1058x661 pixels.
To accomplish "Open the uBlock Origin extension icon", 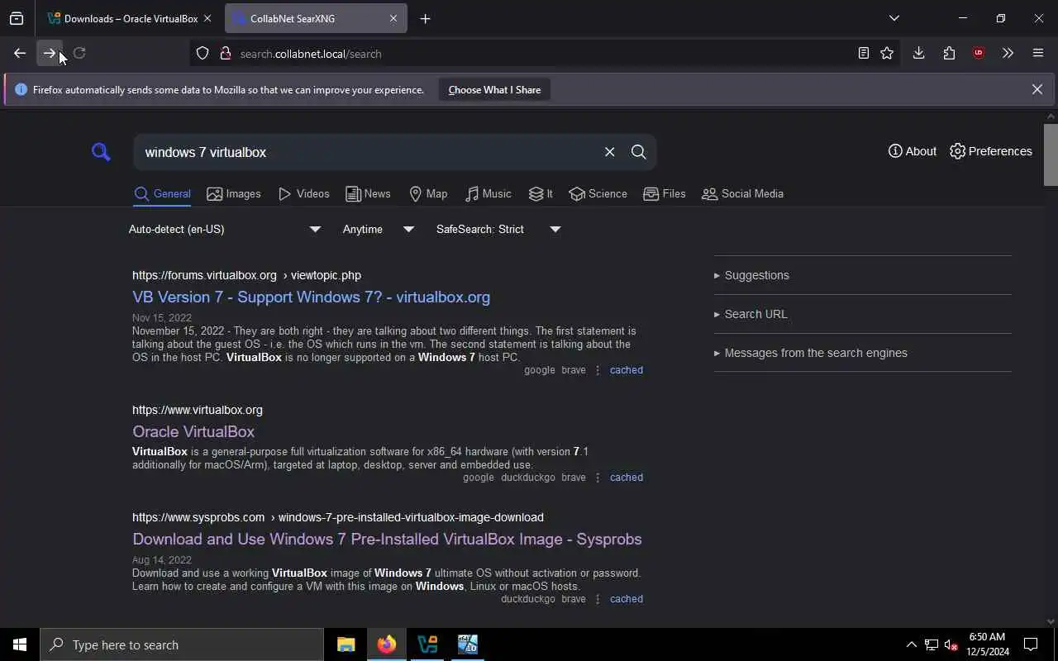I will [x=979, y=54].
